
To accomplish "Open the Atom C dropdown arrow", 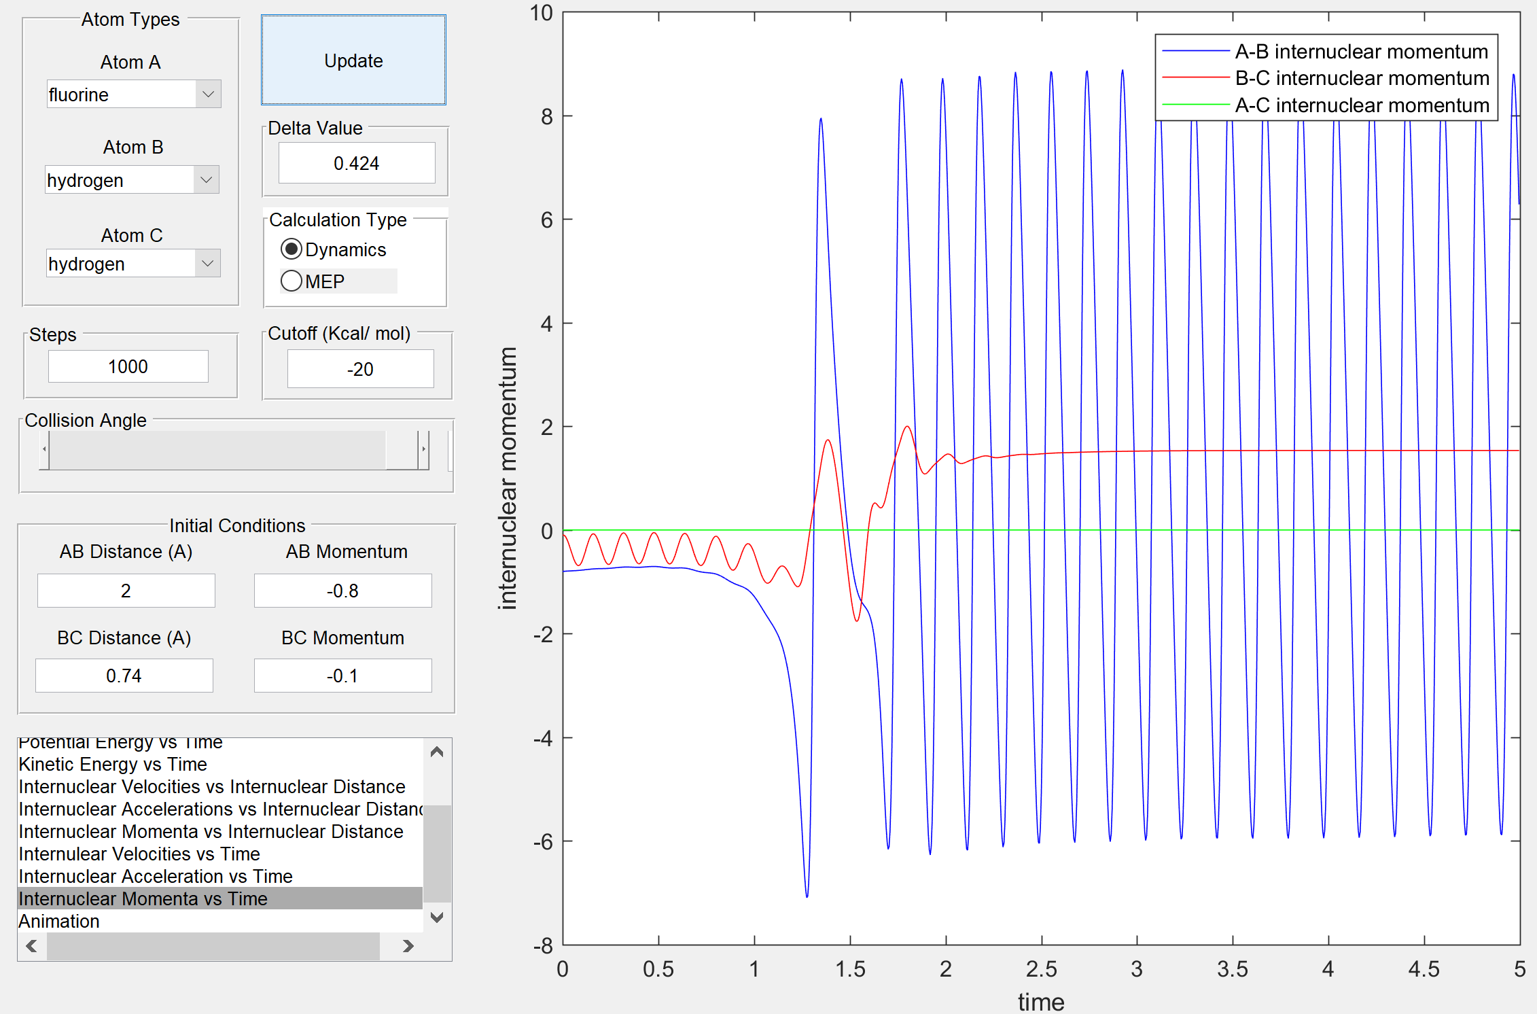I will [207, 264].
